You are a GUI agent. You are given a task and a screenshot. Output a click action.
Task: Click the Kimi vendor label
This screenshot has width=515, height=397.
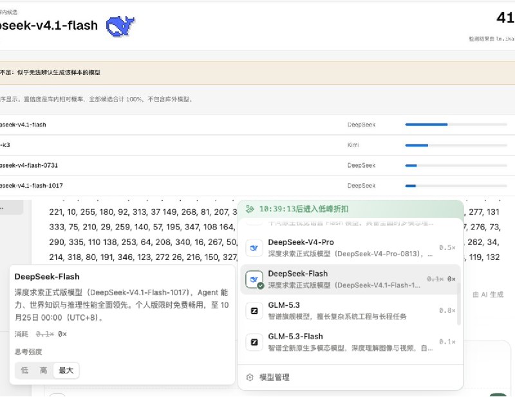tap(353, 145)
